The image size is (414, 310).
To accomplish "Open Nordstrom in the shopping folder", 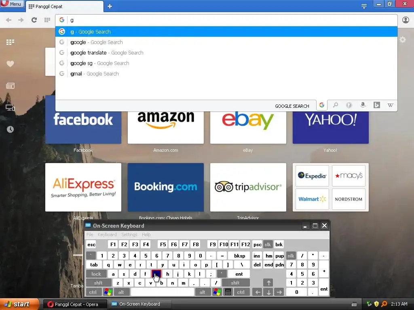I will (349, 199).
